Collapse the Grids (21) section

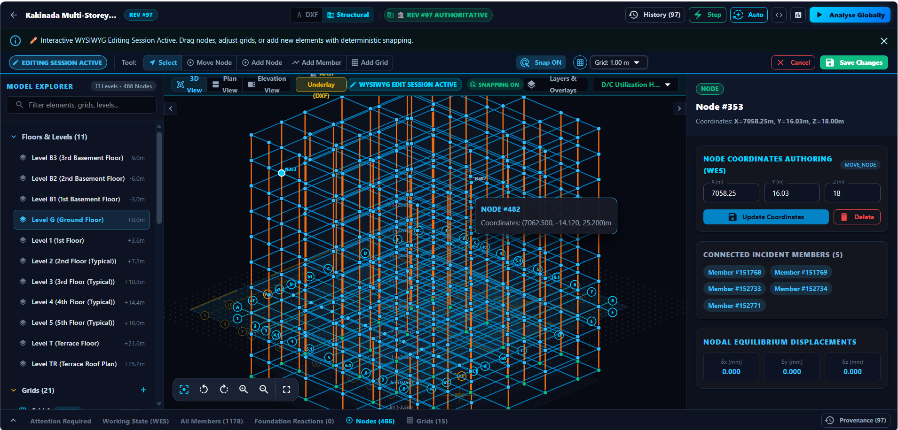click(x=13, y=390)
